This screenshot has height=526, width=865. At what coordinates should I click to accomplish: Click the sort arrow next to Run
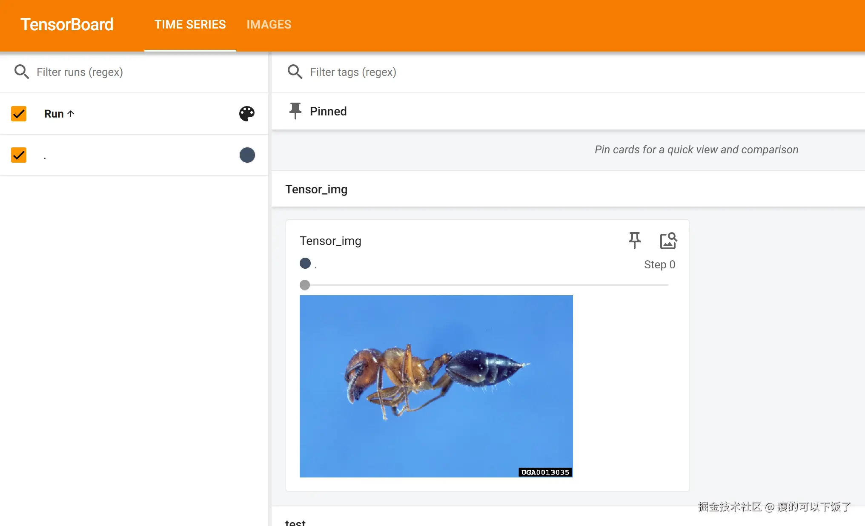click(x=71, y=114)
